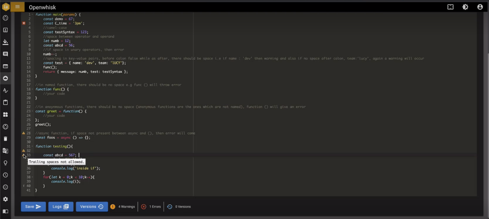Click the orange warnings status icon
Screen dimensions: 489x219
click(113, 207)
